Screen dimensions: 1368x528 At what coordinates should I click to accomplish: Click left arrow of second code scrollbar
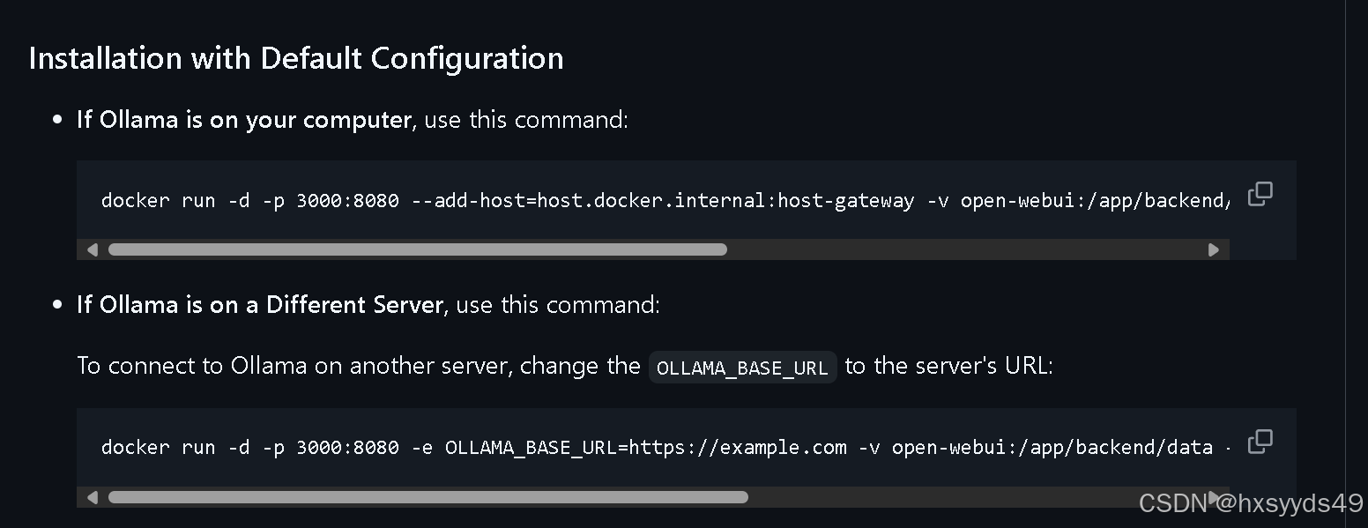tap(93, 497)
